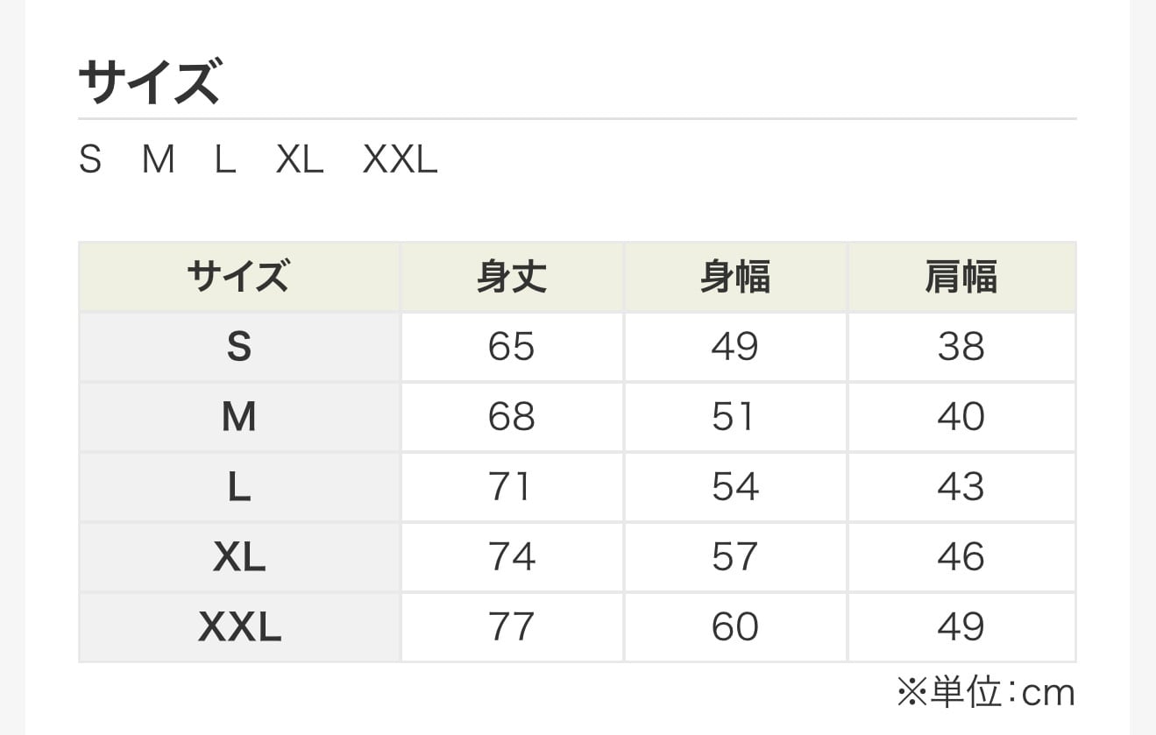Choose XXL from the size list above table
Image resolution: width=1156 pixels, height=735 pixels.
pos(400,160)
